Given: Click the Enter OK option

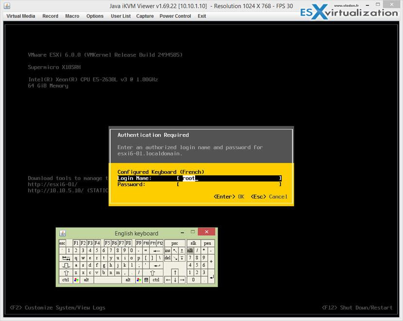Looking at the screenshot, I should 229,196.
